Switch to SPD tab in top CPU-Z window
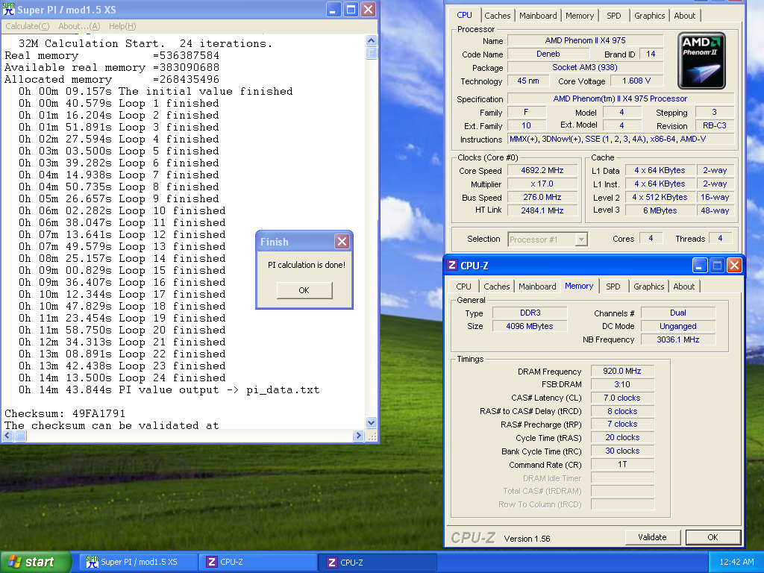764x573 pixels. pos(613,16)
